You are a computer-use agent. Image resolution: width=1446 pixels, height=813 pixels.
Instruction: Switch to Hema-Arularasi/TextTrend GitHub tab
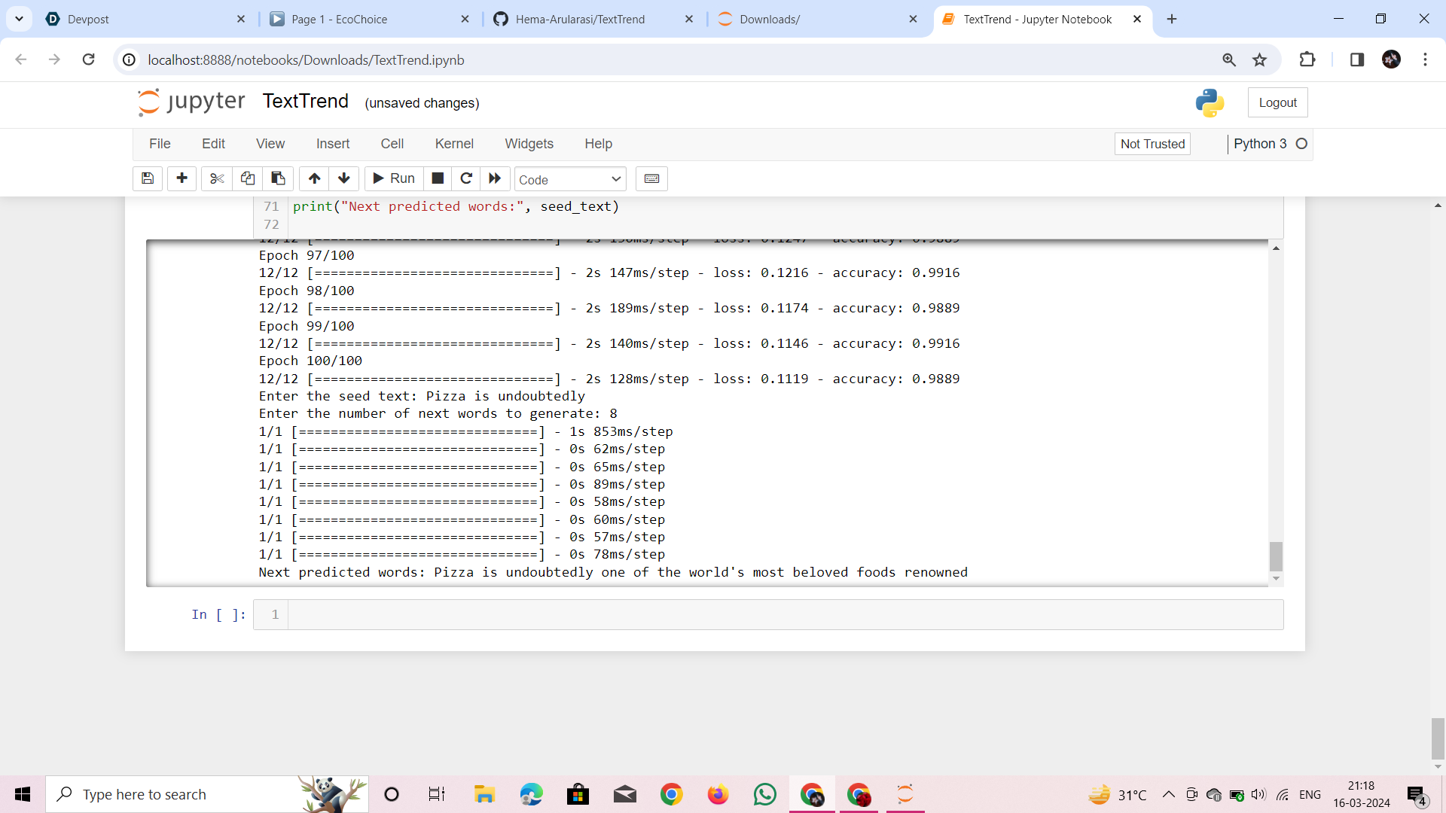580,19
